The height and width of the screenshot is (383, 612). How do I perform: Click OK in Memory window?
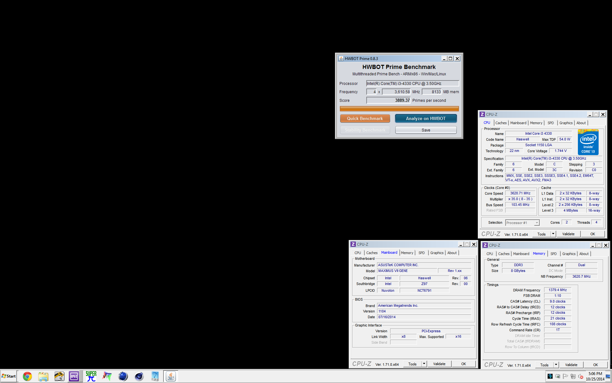pos(595,365)
